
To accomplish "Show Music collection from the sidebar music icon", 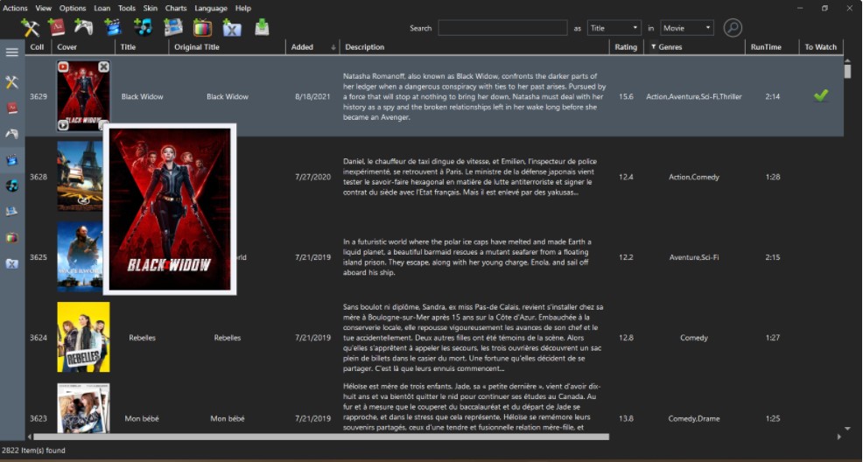I will tap(12, 185).
